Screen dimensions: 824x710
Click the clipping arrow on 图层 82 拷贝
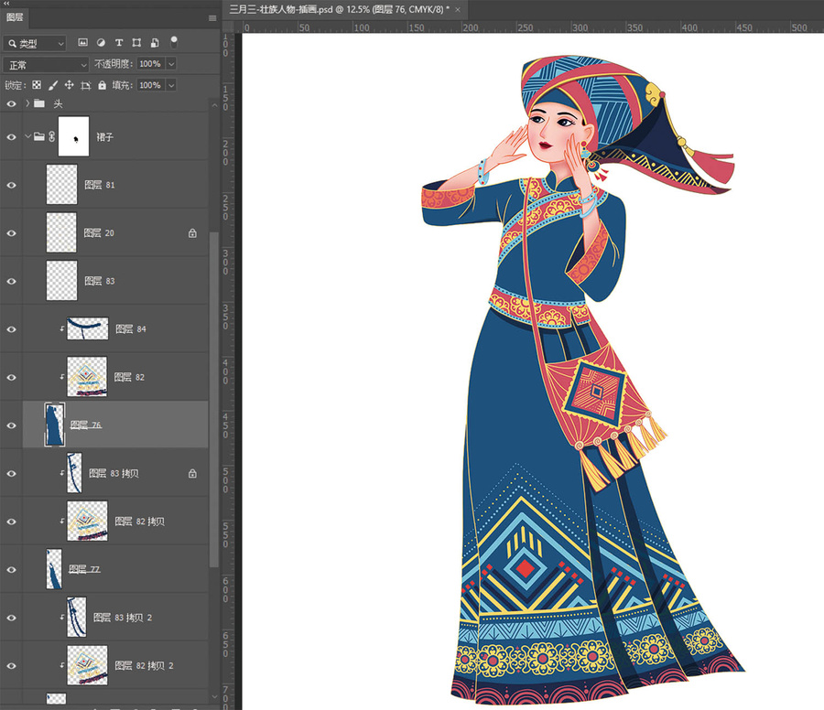click(62, 522)
